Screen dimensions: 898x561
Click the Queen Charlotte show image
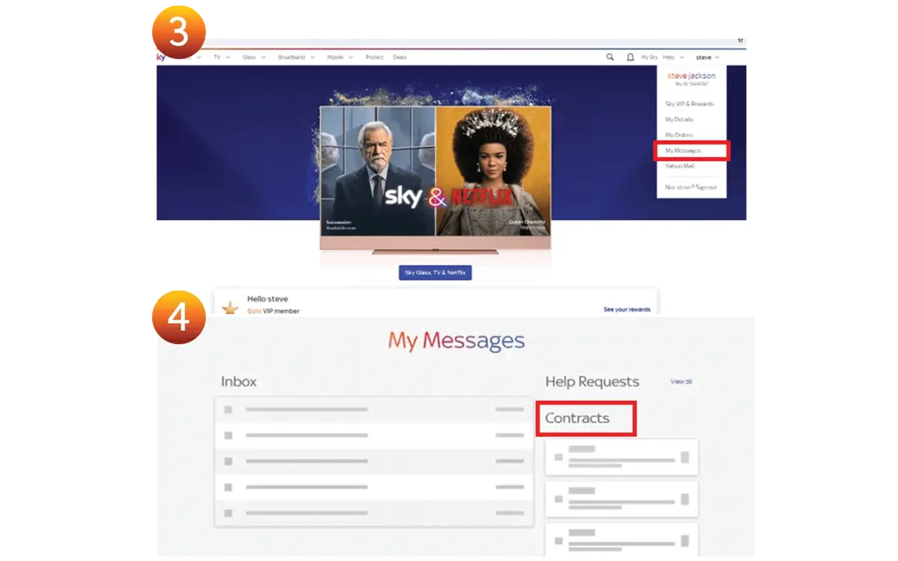[493, 171]
